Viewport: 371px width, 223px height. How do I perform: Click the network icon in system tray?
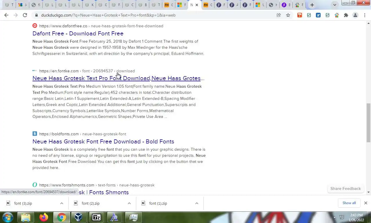point(342,217)
